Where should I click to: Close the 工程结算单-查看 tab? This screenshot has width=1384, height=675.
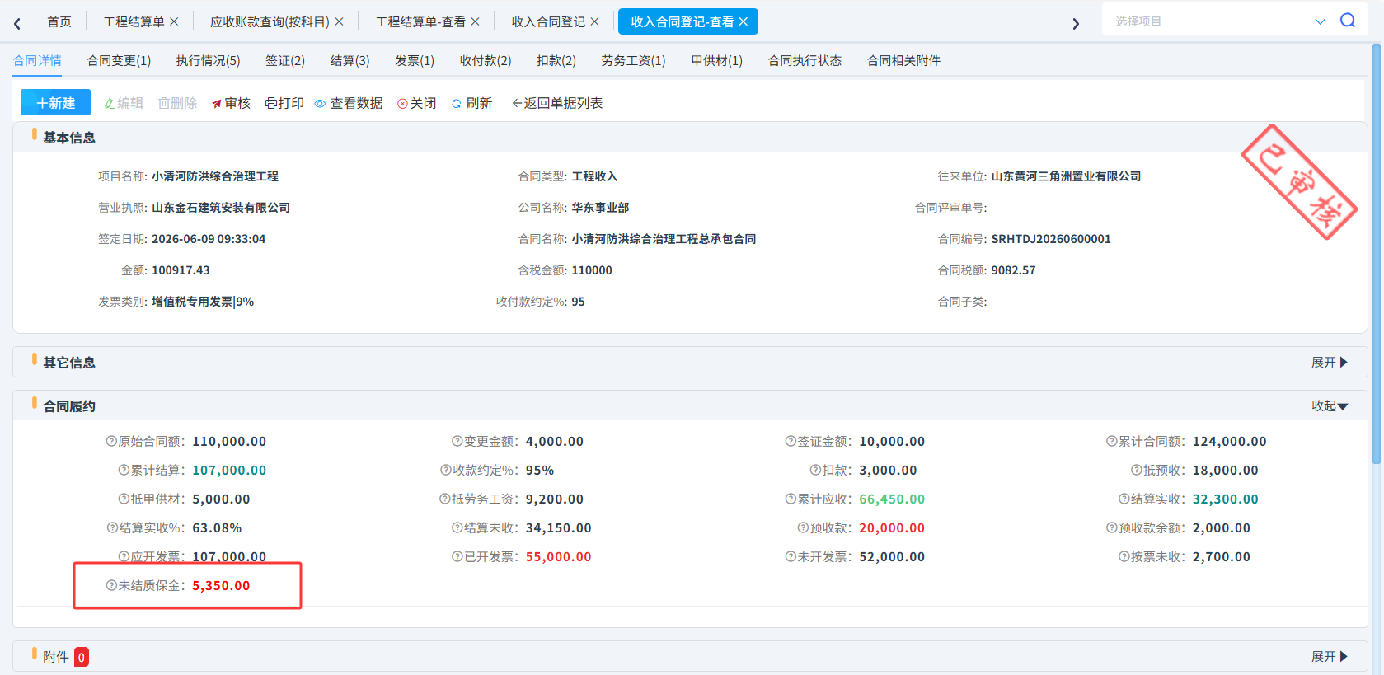pyautogui.click(x=475, y=22)
